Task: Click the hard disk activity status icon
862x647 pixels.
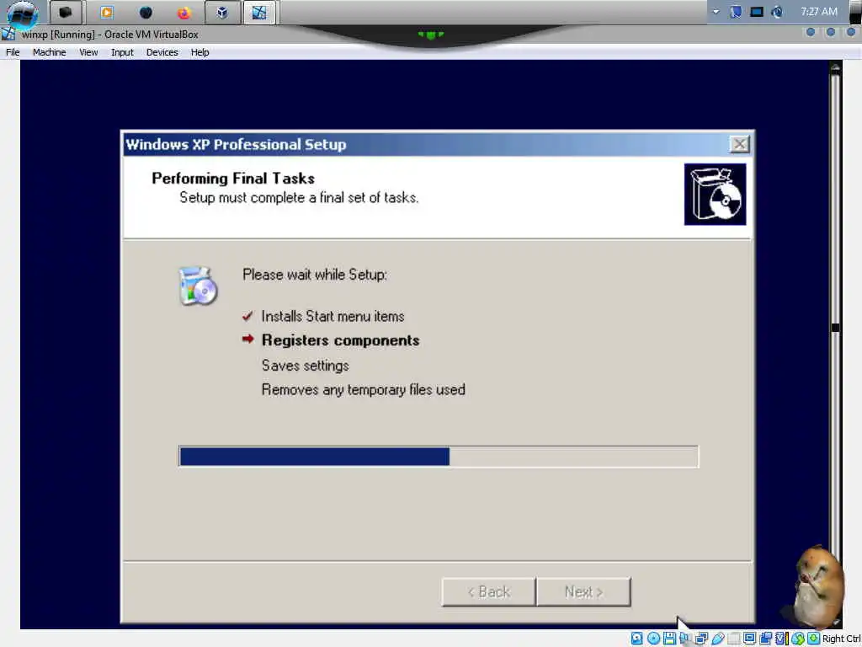Action: point(636,639)
